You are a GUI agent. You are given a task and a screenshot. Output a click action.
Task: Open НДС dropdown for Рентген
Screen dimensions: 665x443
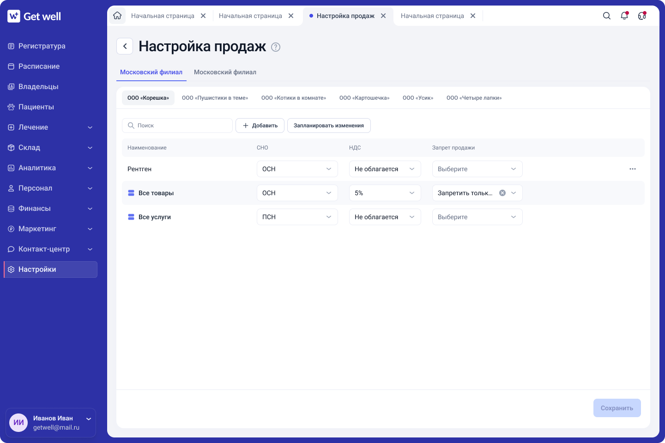385,169
